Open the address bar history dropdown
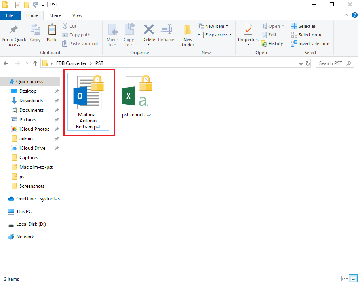The height and width of the screenshot is (282, 358). tap(301, 63)
